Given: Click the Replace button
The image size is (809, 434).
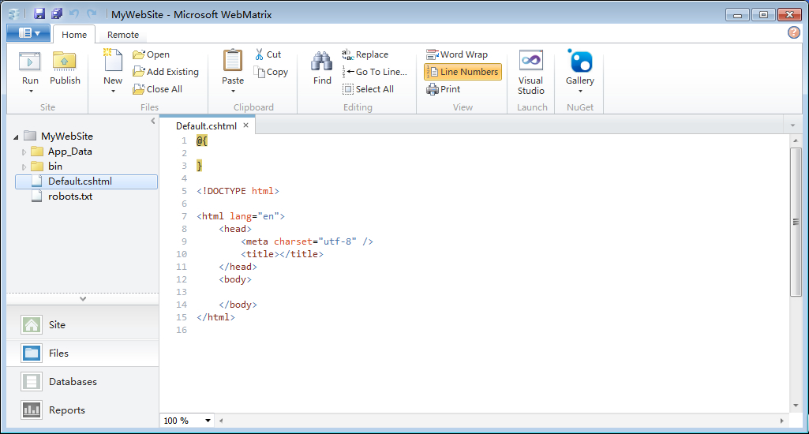Looking at the screenshot, I should click(x=365, y=54).
